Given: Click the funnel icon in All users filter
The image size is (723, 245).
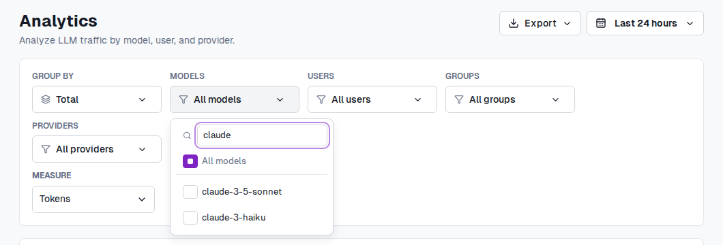Looking at the screenshot, I should [x=321, y=99].
